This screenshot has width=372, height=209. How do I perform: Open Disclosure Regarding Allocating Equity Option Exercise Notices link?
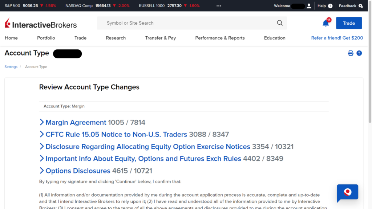[148, 147]
